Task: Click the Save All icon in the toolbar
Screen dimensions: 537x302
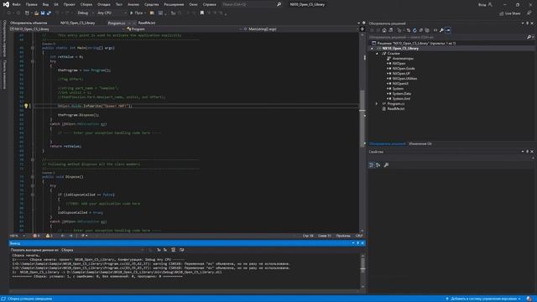Action: point(49,13)
